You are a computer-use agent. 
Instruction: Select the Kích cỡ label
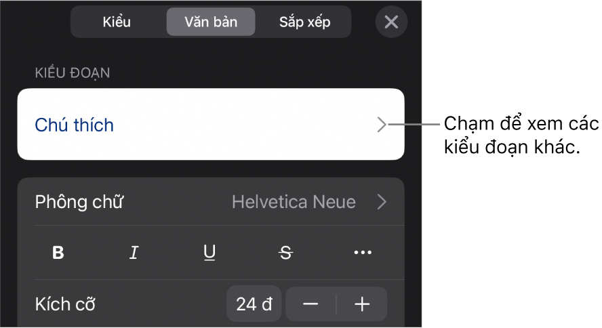(x=65, y=304)
